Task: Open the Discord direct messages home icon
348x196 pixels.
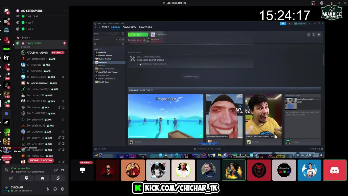Action: (7, 11)
